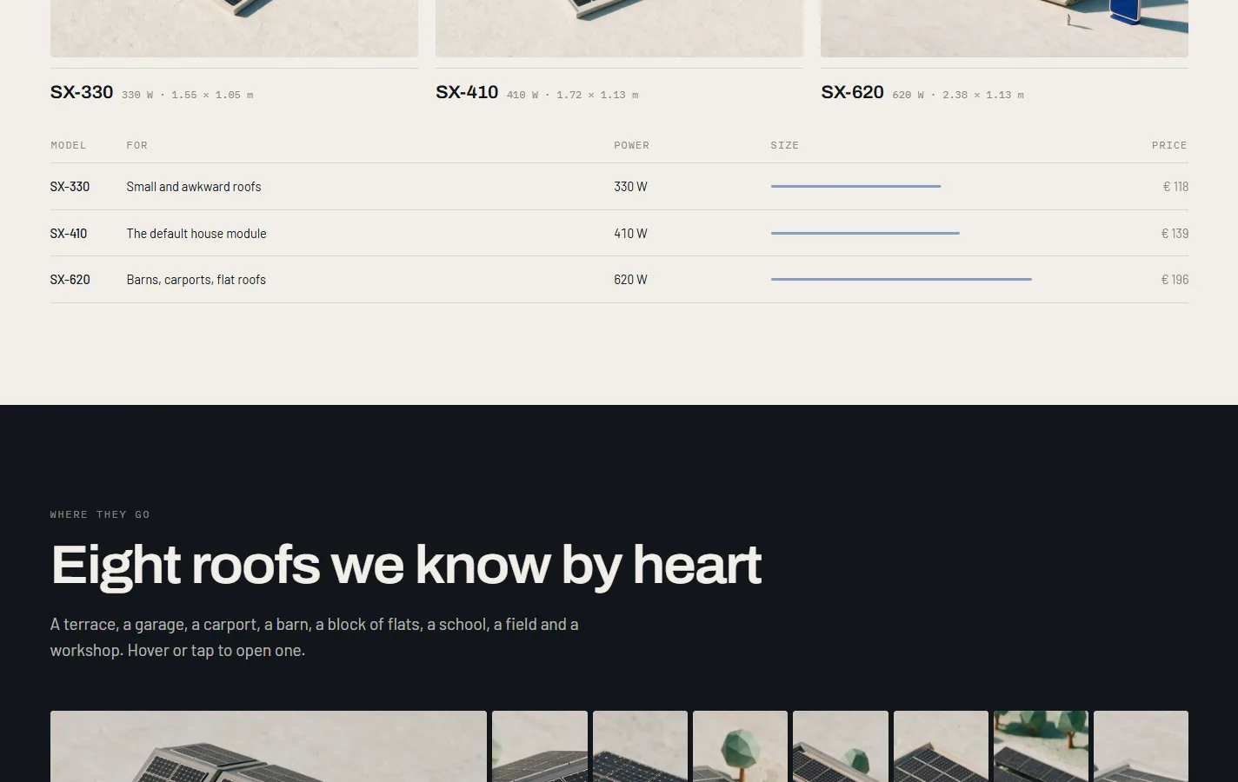
Task: Open the large expanded roof gallery panel
Action: click(269, 746)
